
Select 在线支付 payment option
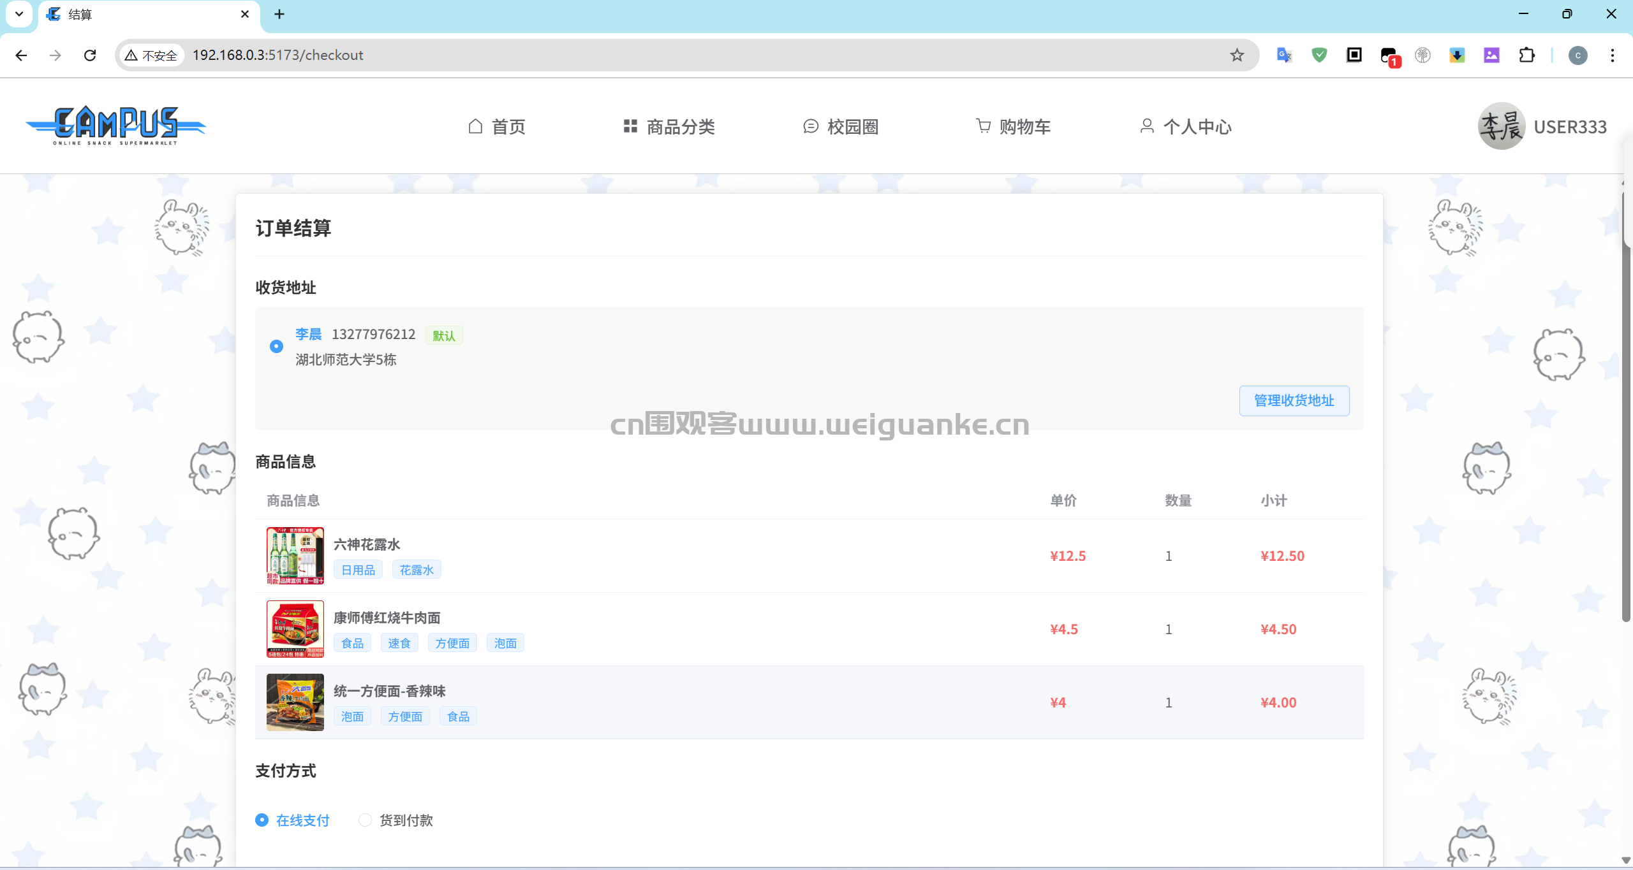[262, 820]
